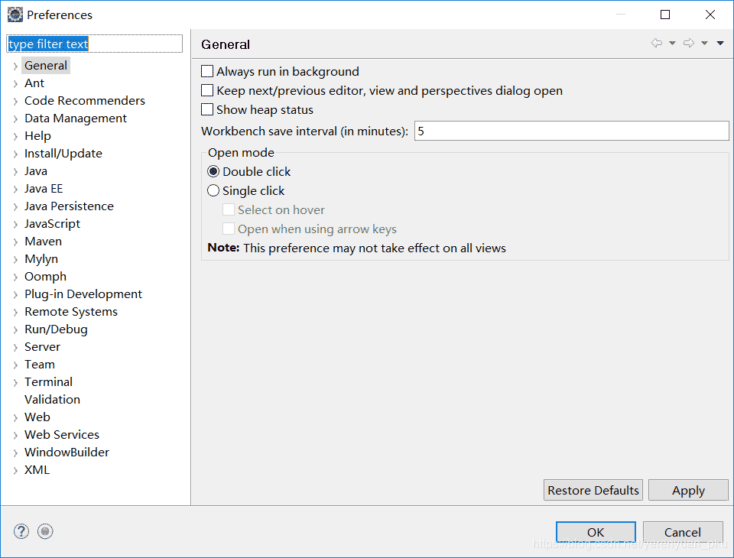Click the Restore Defaults button
This screenshot has width=734, height=558.
pos(593,491)
